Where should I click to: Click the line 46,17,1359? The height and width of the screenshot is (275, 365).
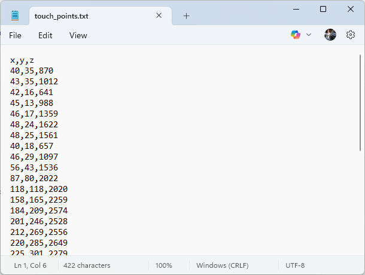(x=34, y=114)
